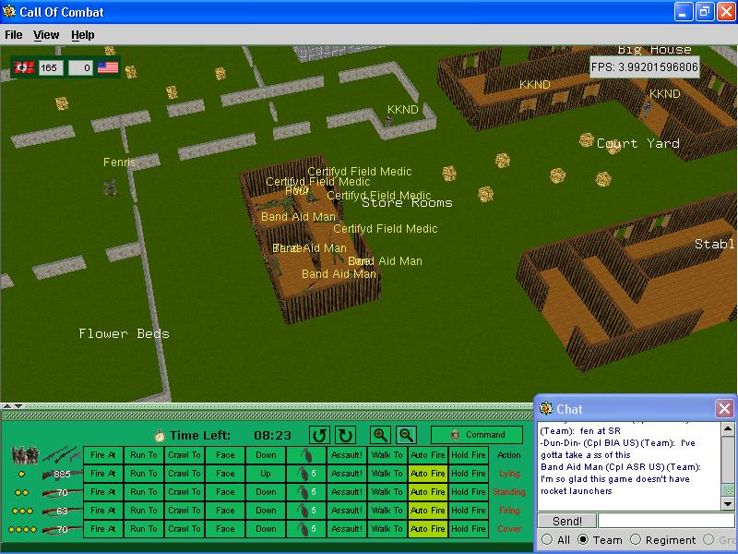Select grenade for the Lying soldier
Screen dimensions: 738x554
pos(306,474)
